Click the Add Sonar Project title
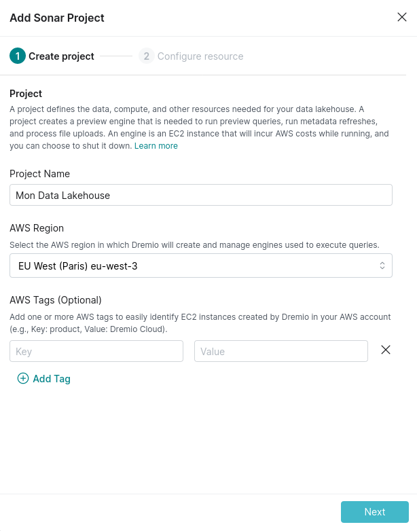This screenshot has height=531, width=417. point(57,18)
